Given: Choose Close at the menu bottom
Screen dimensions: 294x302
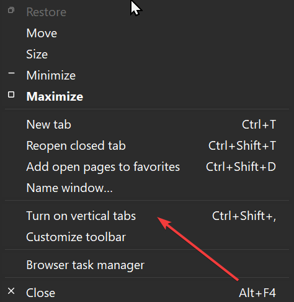Looking at the screenshot, I should [x=147, y=293].
